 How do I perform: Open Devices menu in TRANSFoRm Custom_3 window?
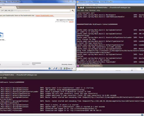(91, 5)
